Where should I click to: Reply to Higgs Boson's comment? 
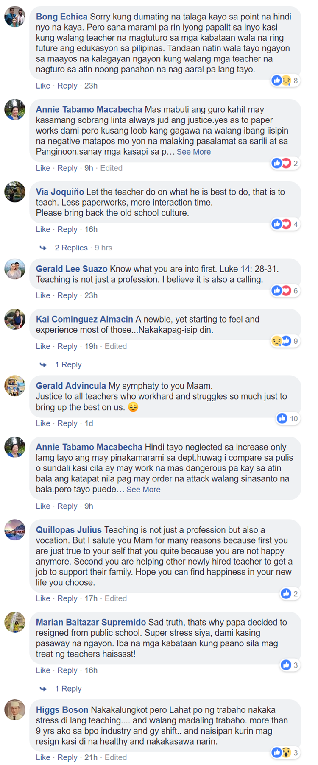(x=67, y=757)
